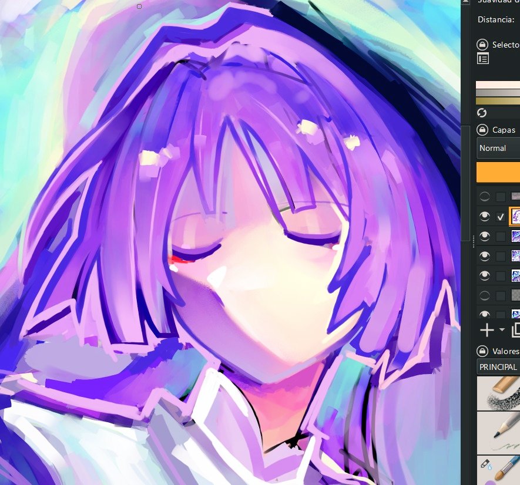This screenshot has height=485, width=520.
Task: Adjust the orange layer opacity slider
Action: coord(498,172)
